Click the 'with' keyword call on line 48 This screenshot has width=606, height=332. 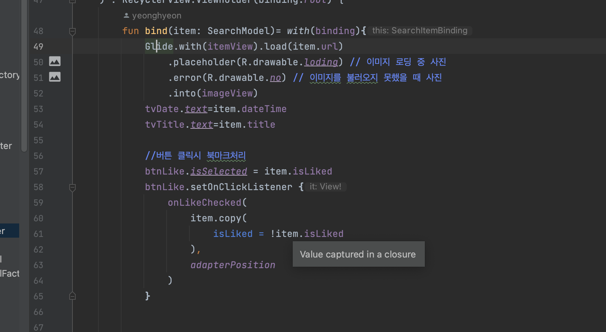tap(298, 31)
